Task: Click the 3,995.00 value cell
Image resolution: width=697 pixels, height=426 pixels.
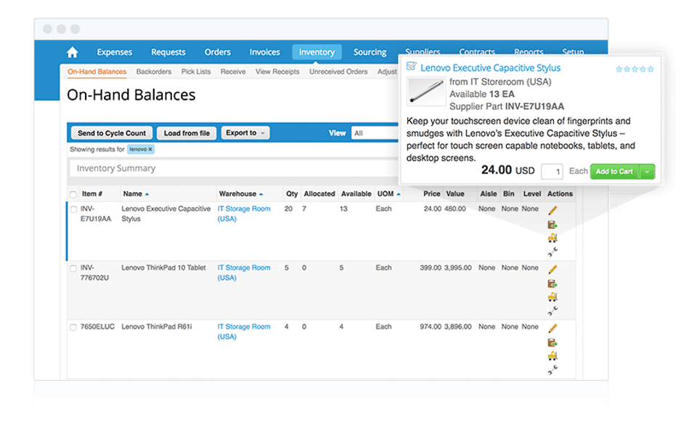Action: coord(458,267)
